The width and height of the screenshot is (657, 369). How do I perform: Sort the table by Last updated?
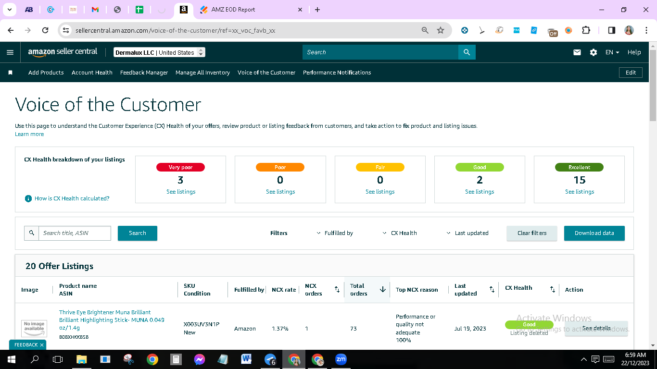pyautogui.click(x=492, y=289)
